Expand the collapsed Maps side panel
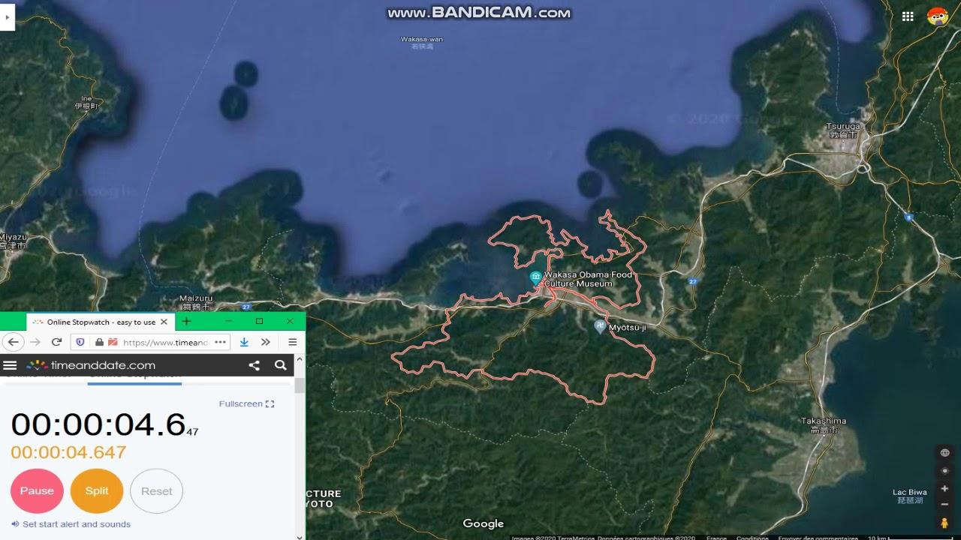 tap(8, 16)
